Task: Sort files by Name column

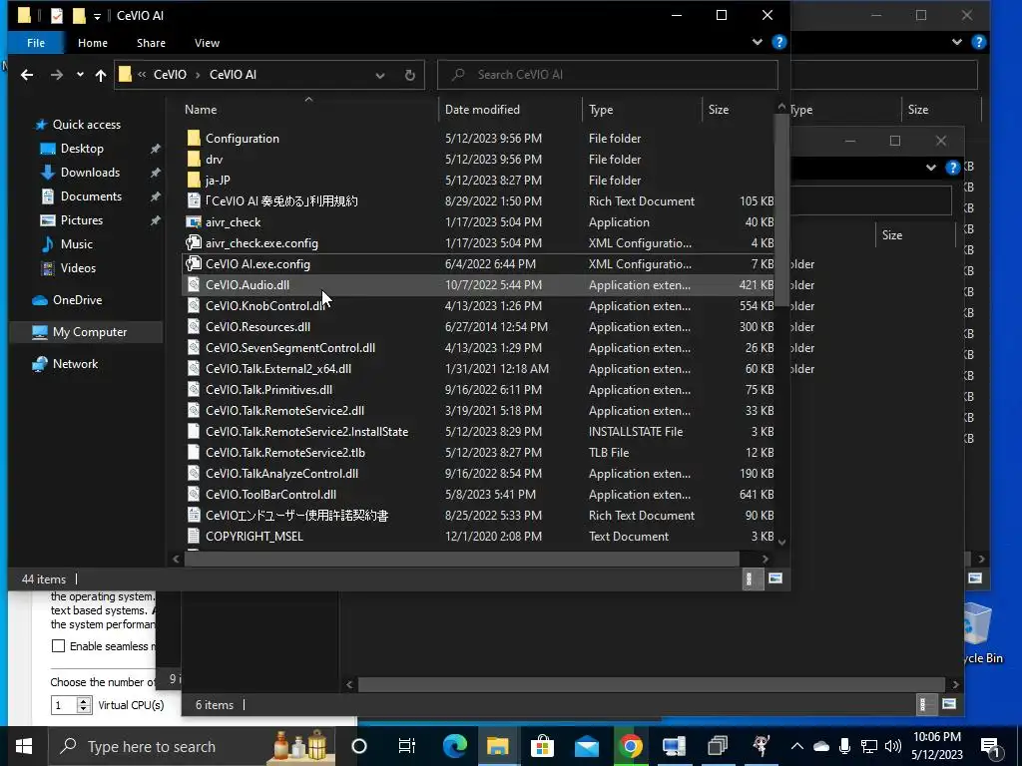Action: pyautogui.click(x=200, y=110)
